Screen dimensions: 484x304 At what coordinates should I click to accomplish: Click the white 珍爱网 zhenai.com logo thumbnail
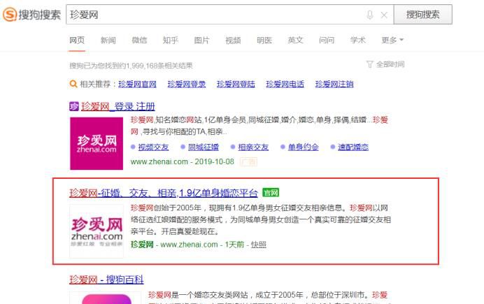97,231
